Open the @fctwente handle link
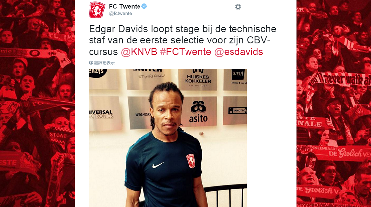Viewport: 371px width, 207px height. 120,14
